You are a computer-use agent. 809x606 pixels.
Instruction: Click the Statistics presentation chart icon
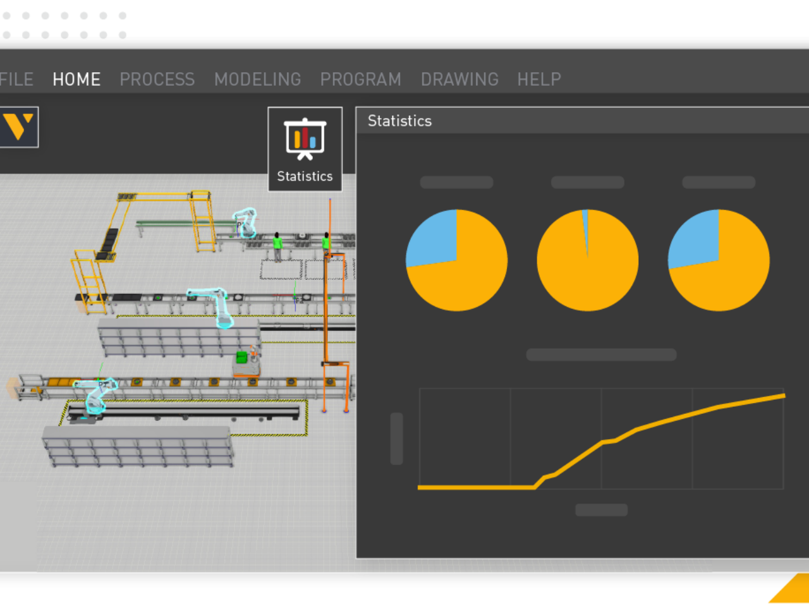tap(305, 139)
